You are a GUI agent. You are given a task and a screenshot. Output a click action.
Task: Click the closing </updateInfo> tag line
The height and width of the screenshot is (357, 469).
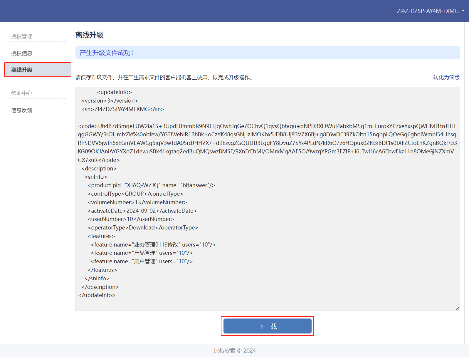click(97, 295)
